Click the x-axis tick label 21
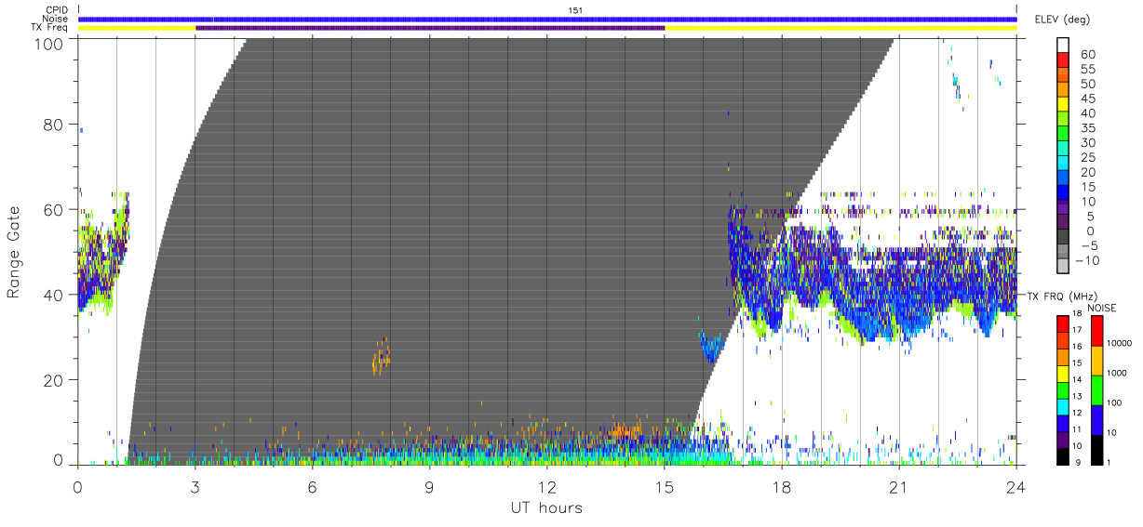The image size is (1143, 527). tap(899, 486)
